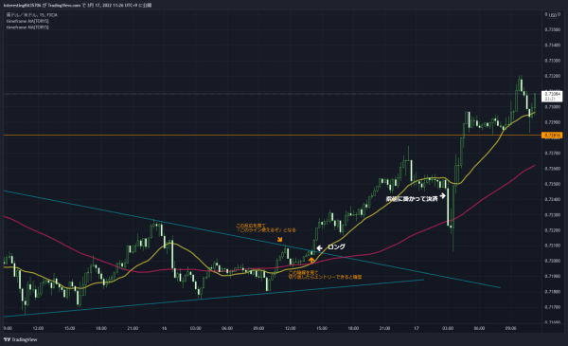The image size is (568, 346).
Task: Select the first timeframe MA indicator legend
Action: pyautogui.click(x=27, y=21)
